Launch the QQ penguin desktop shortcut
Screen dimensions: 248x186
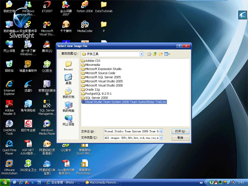click(47, 46)
